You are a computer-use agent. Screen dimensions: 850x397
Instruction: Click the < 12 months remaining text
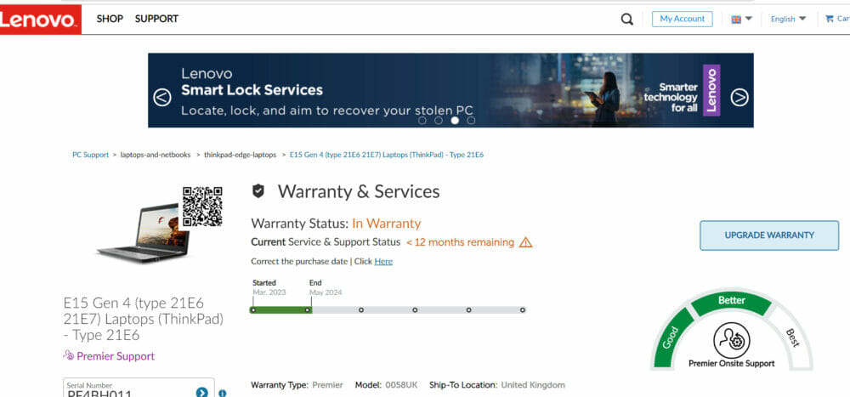(x=460, y=242)
